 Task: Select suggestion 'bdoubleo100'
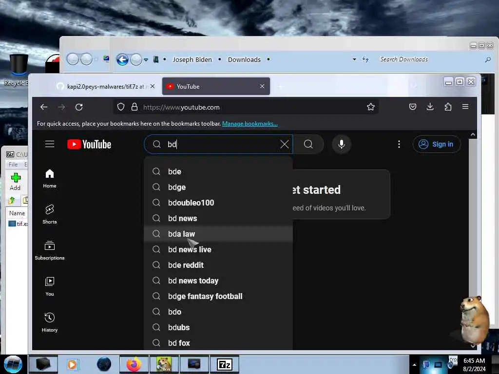218,203
